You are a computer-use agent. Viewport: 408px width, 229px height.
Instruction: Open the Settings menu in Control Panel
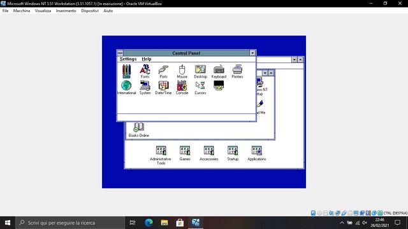point(128,59)
